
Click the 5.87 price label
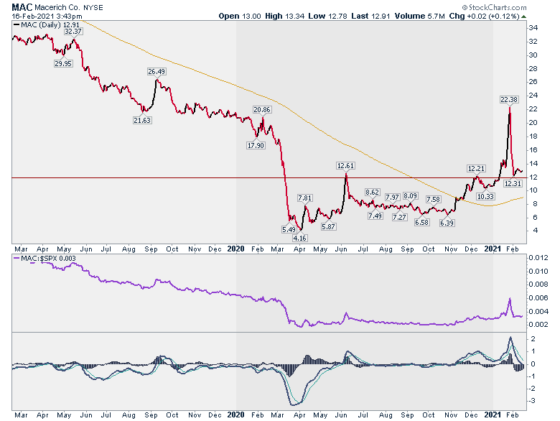329,226
